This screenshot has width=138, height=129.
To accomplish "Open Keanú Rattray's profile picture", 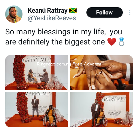I will (x=14, y=14).
